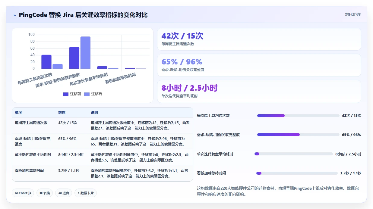Select the 看板加载等待时间 table row name
The image size is (373, 209).
coord(29,171)
